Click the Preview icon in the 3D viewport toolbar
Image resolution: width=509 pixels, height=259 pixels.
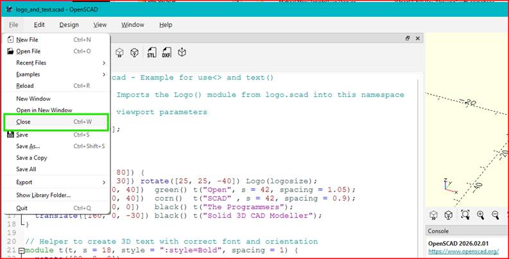433,215
